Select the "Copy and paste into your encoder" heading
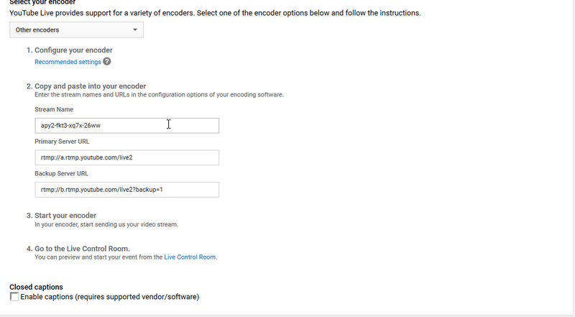 pyautogui.click(x=91, y=86)
